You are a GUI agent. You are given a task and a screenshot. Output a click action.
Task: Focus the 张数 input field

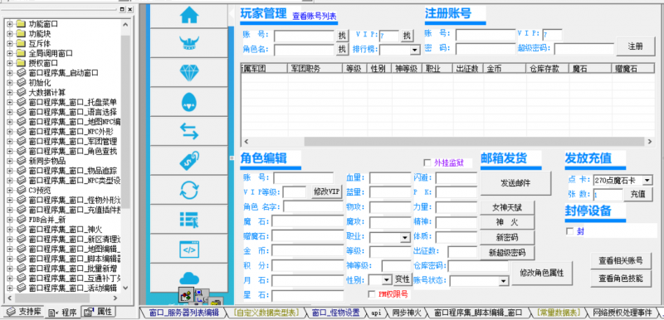click(x=608, y=195)
